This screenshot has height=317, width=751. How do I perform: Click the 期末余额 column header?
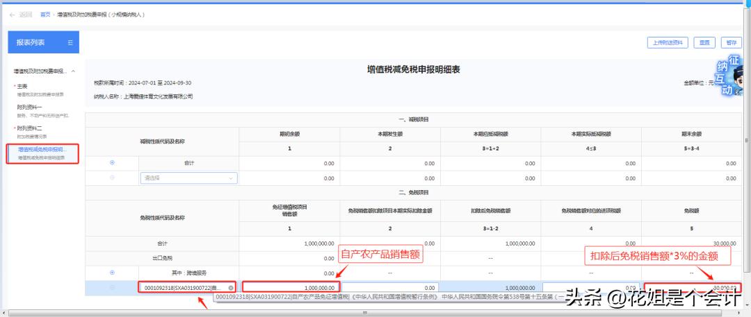click(x=691, y=134)
